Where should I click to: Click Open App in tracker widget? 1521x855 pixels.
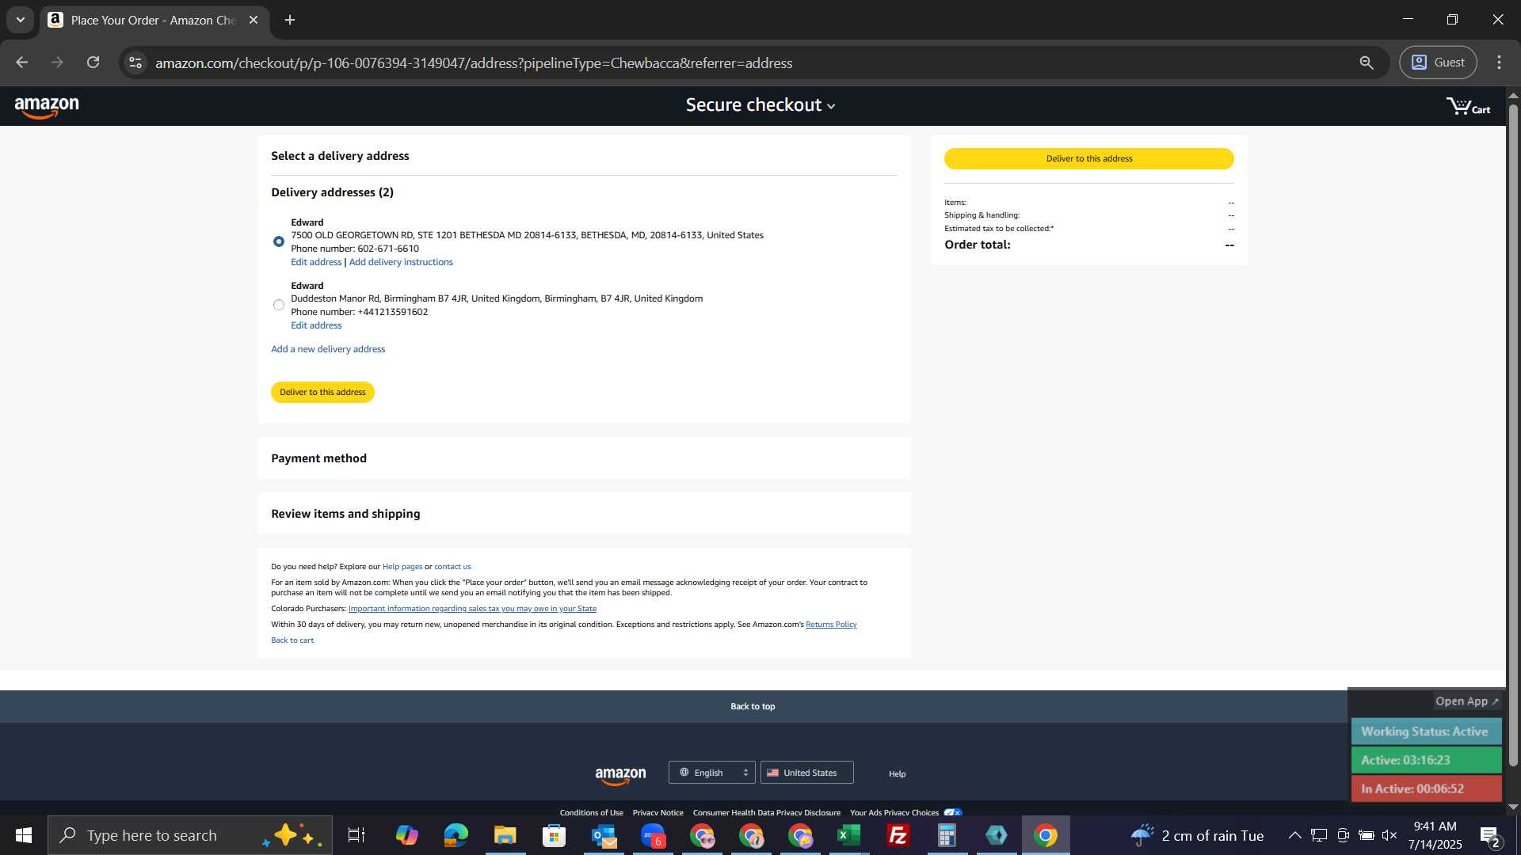pos(1467,701)
